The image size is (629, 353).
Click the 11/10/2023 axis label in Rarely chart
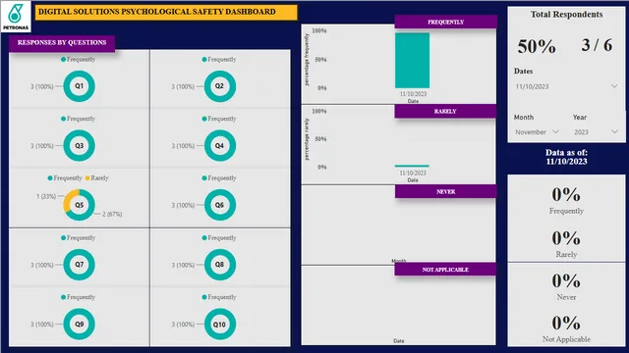(x=413, y=173)
